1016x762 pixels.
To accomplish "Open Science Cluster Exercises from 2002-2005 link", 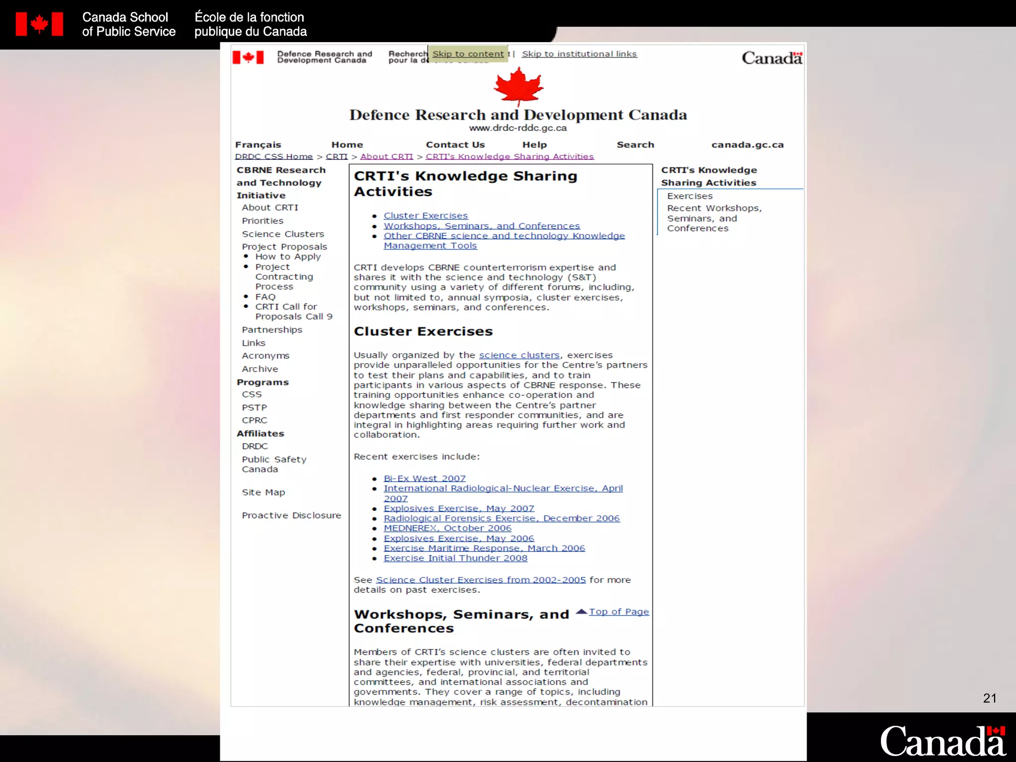I will (x=480, y=580).
